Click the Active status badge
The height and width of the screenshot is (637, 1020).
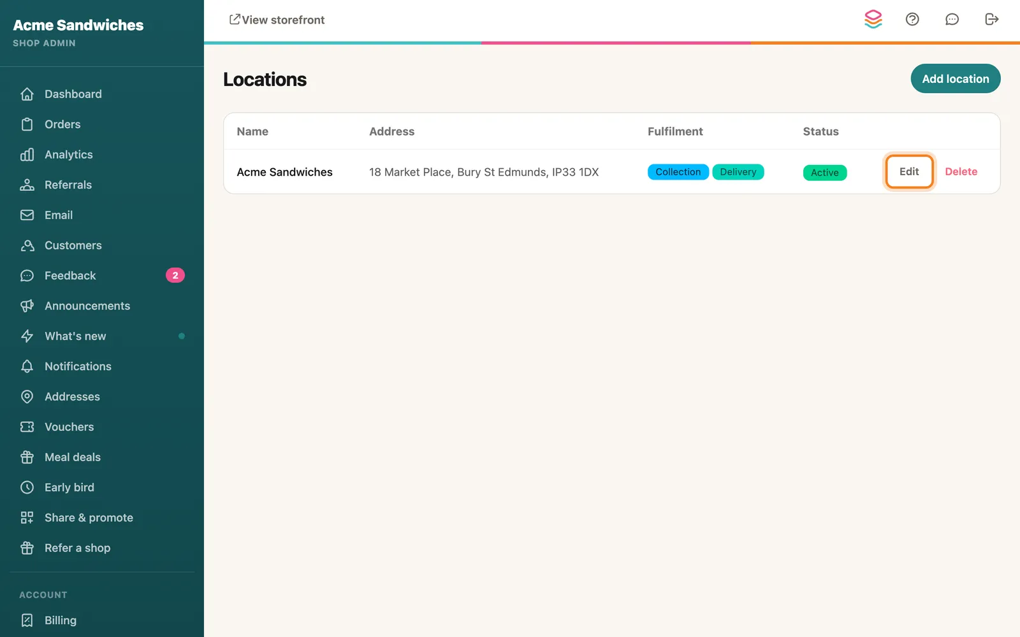click(825, 173)
